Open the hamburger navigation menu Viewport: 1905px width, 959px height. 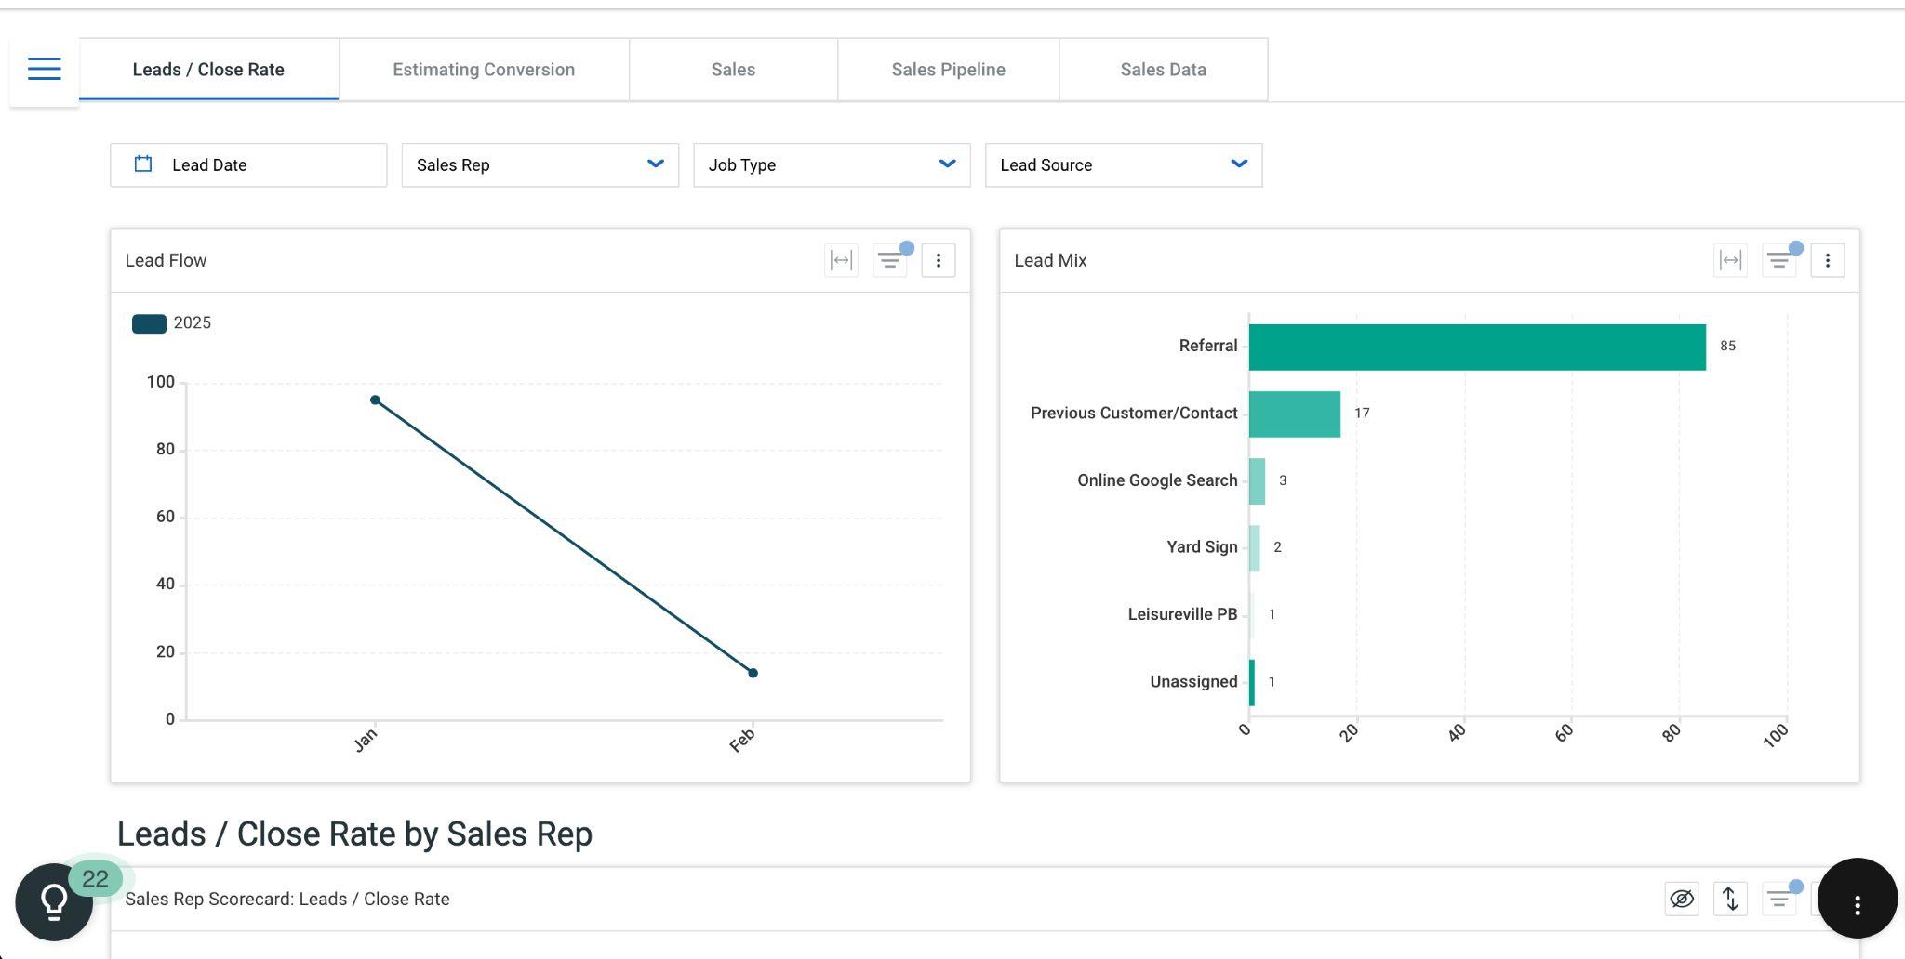click(x=44, y=69)
